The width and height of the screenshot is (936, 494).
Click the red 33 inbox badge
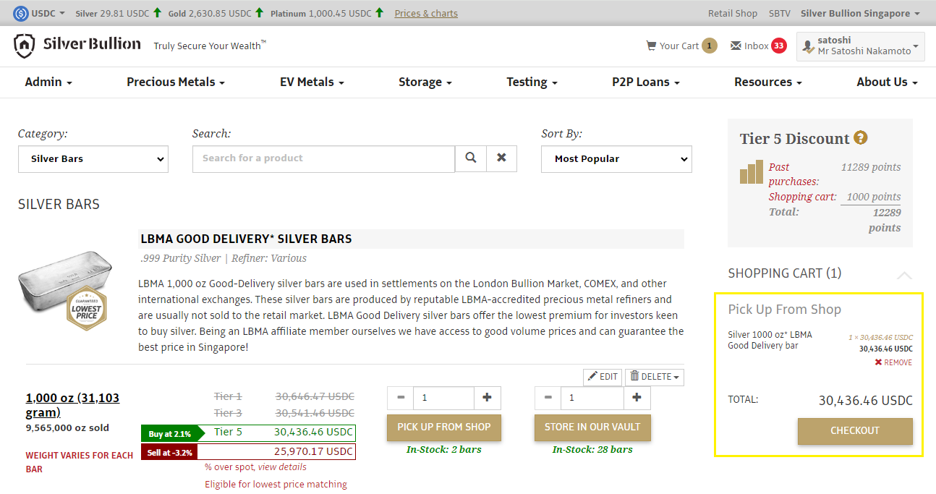778,46
